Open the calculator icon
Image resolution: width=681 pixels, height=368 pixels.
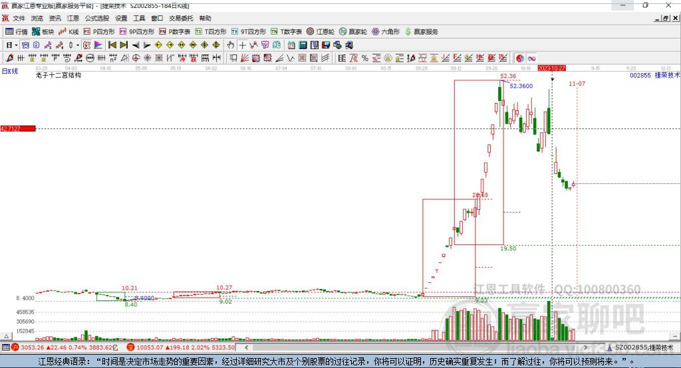click(x=303, y=45)
